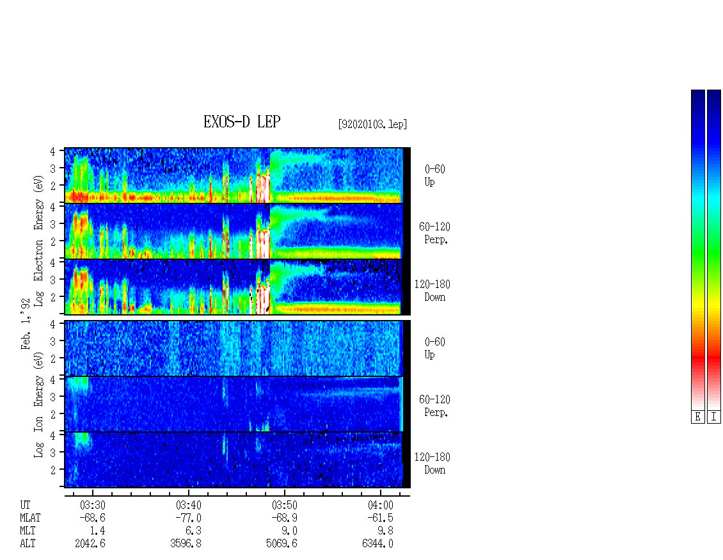Click the 03:50 UT tick label
The height and width of the screenshot is (560, 723).
[x=285, y=505]
